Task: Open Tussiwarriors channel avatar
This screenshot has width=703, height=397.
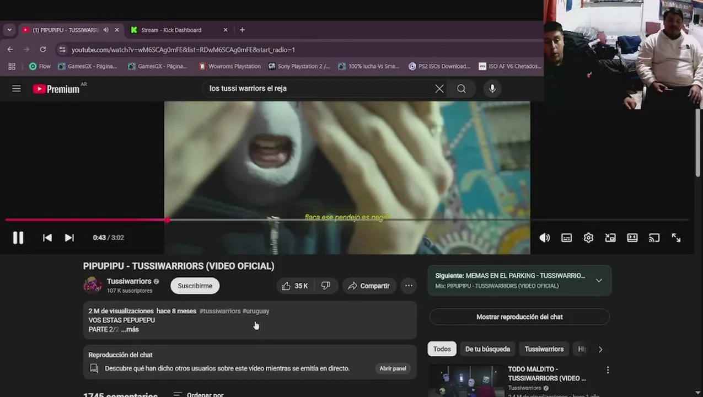Action: pyautogui.click(x=93, y=285)
